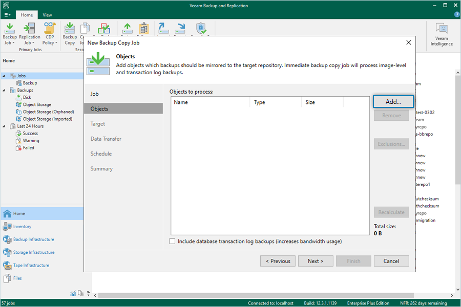This screenshot has height=307, width=461.
Task: Select the Backup job tree item
Action: pyautogui.click(x=30, y=83)
